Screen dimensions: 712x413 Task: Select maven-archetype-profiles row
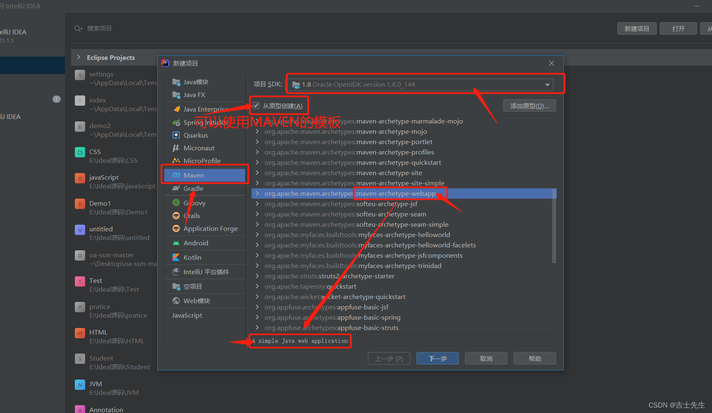point(404,152)
